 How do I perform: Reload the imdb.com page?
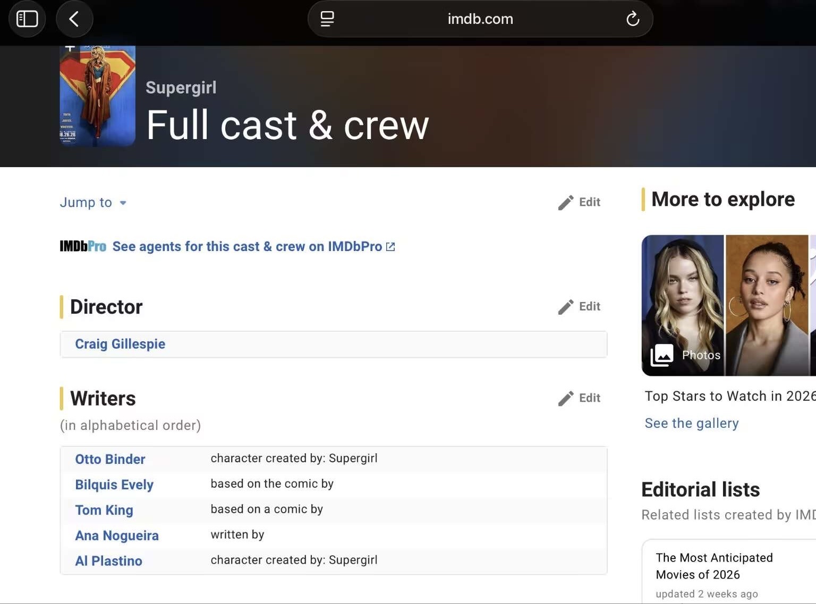(x=632, y=19)
